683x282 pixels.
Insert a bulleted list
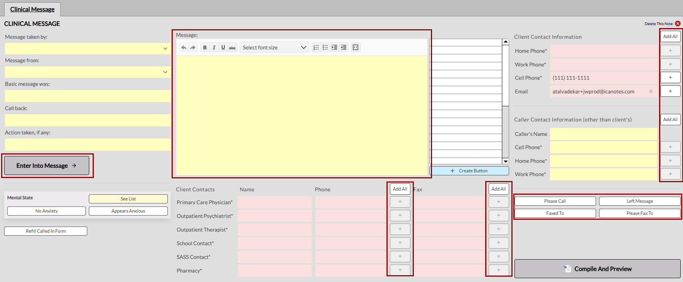point(325,47)
